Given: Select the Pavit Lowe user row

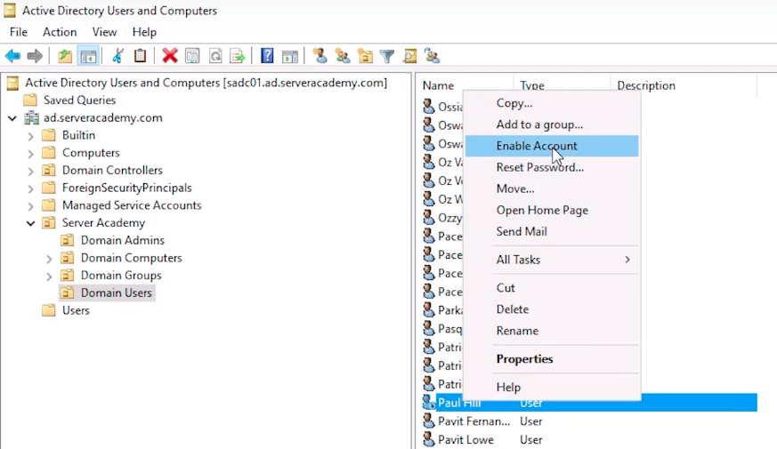Looking at the screenshot, I should point(465,439).
